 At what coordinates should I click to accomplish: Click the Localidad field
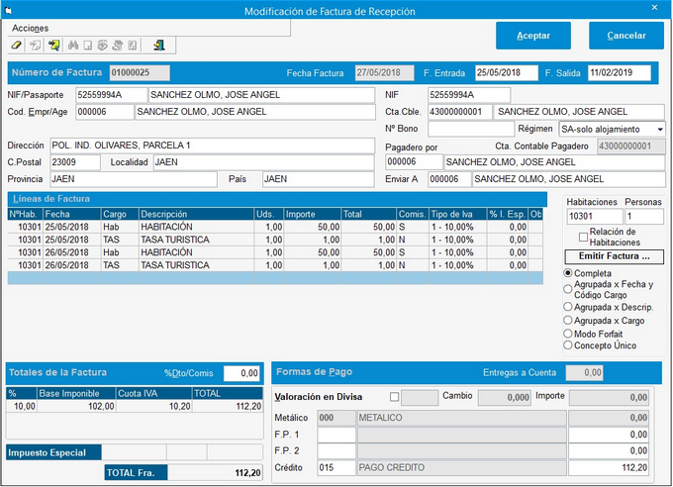tap(263, 162)
